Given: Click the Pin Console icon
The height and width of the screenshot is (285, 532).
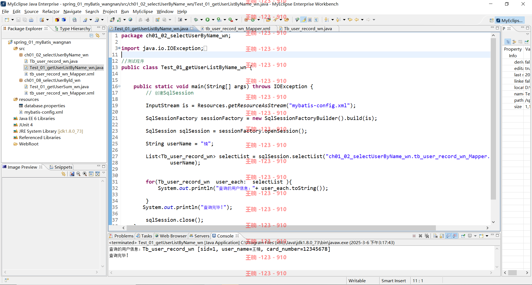Looking at the screenshot, I should click(x=463, y=236).
